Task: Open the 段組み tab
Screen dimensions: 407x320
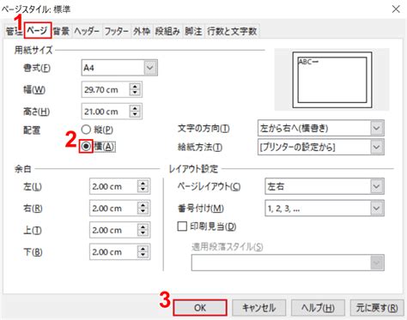Action: tap(167, 31)
